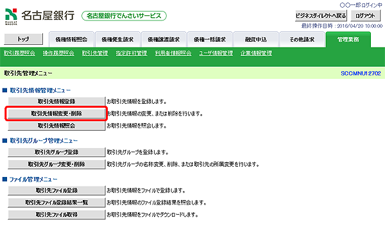This screenshot has width=385, height=234.
Task: Click the 取引先情報登録 button
Action: coord(56,101)
